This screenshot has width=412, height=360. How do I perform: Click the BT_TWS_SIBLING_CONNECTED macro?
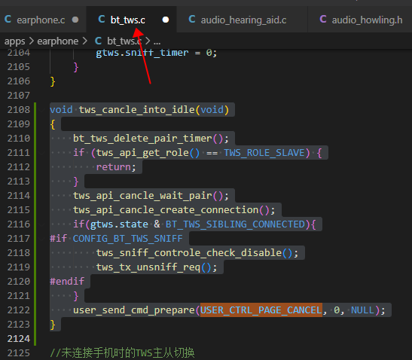tap(235, 224)
